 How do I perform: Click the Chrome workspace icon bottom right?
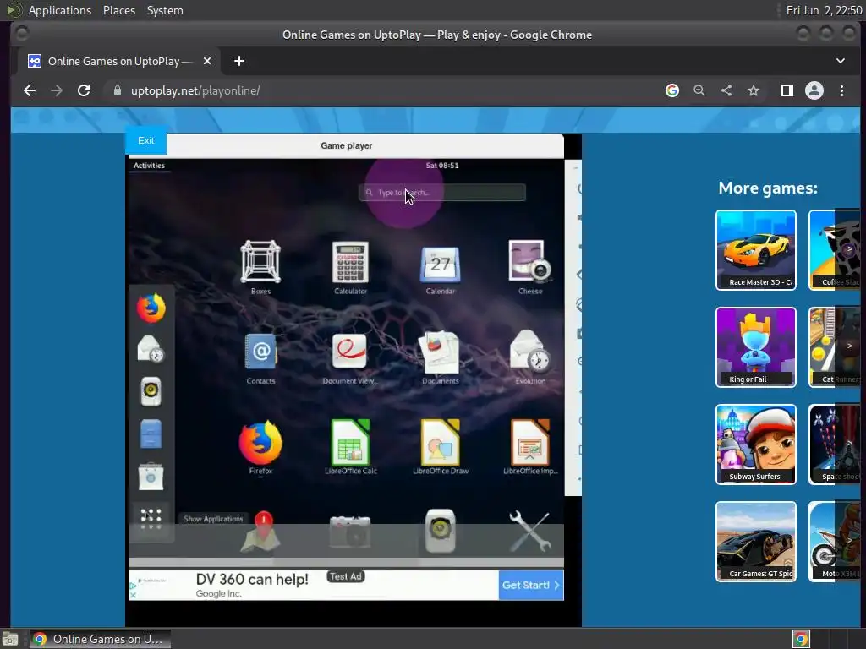(x=802, y=639)
